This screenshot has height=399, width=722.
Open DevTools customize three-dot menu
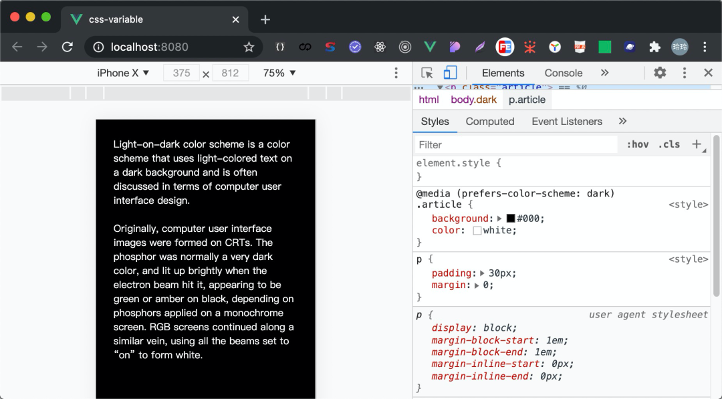tap(685, 73)
